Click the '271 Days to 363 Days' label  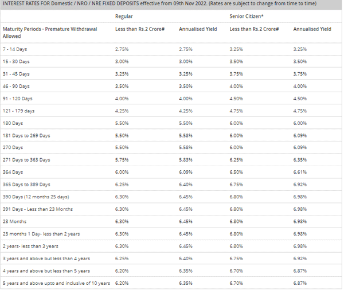click(x=26, y=160)
